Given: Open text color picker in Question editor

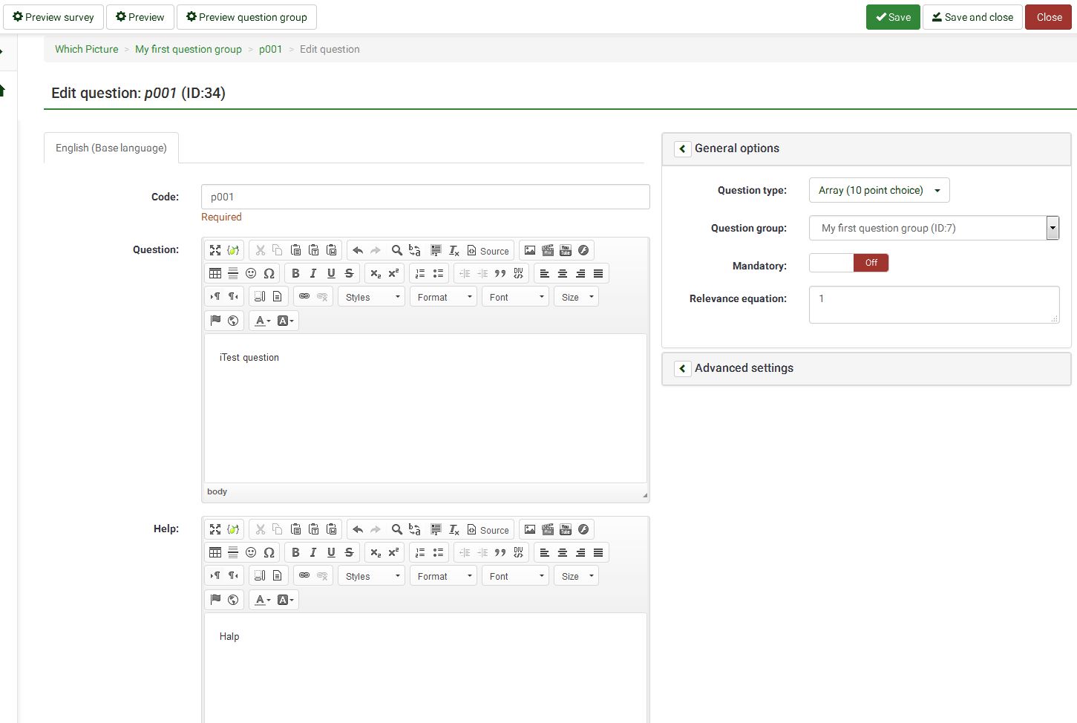Looking at the screenshot, I should click(x=262, y=321).
